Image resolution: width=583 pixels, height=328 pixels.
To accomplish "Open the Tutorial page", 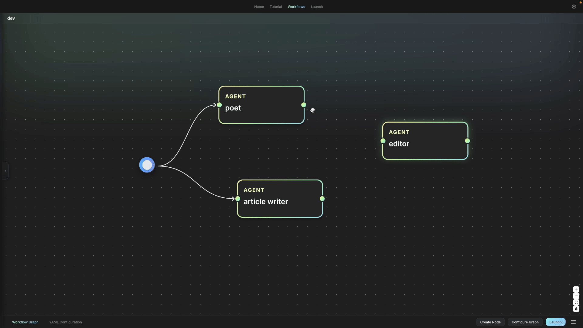I will [276, 7].
